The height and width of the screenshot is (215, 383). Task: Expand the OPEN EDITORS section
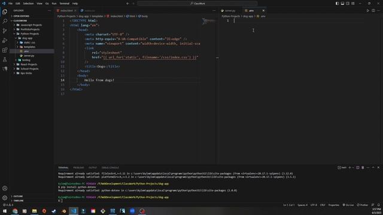21,16
